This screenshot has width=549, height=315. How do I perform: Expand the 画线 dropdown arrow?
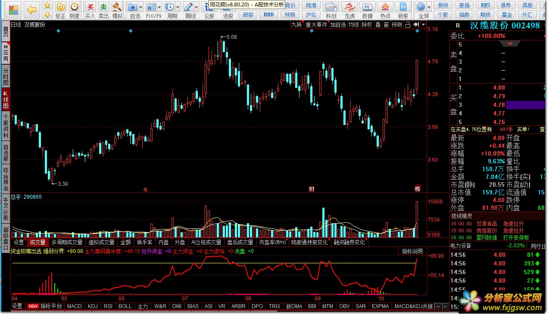[x=197, y=7]
